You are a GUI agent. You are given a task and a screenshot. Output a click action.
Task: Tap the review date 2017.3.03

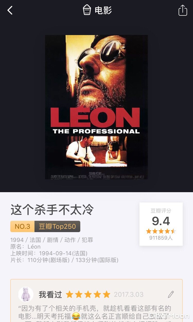(x=129, y=294)
